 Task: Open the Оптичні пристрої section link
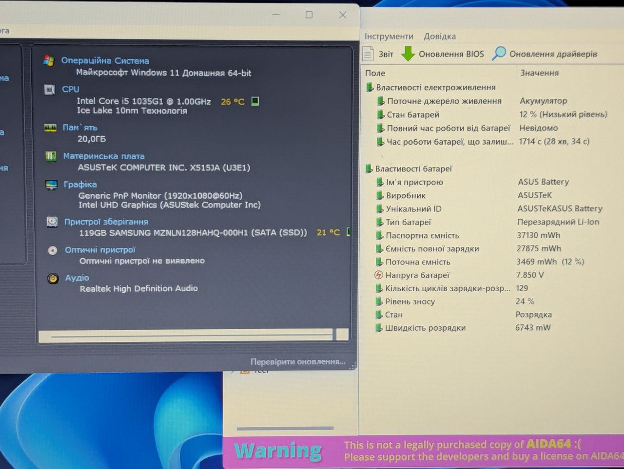(100, 250)
